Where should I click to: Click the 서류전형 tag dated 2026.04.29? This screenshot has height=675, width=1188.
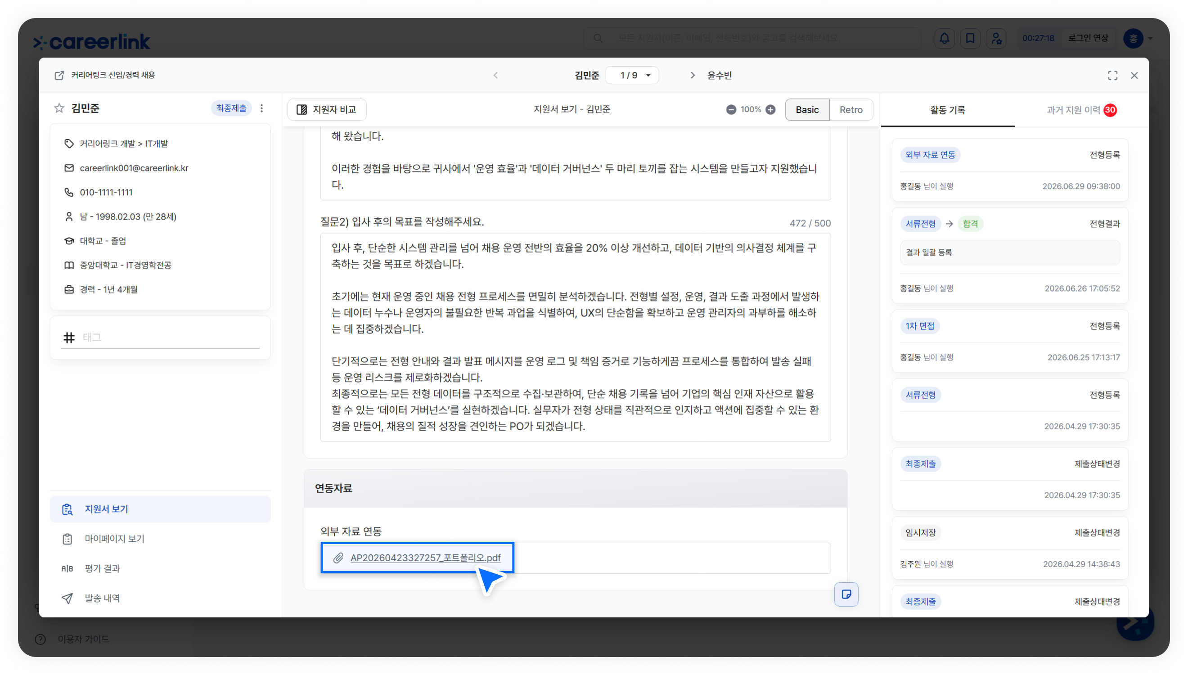pyautogui.click(x=921, y=395)
